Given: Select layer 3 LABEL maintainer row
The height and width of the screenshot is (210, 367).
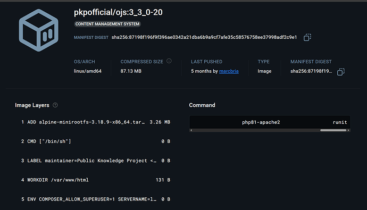Looking at the screenshot, I should coord(96,161).
